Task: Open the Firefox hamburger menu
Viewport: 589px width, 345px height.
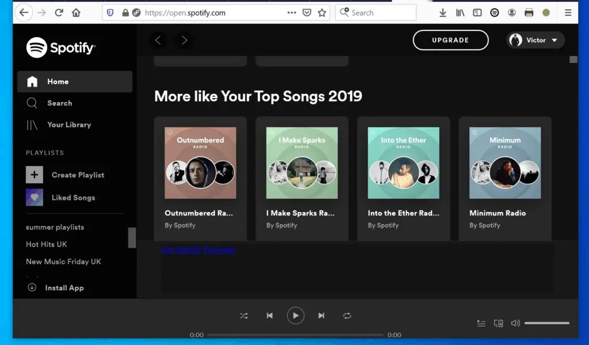Action: pos(568,12)
